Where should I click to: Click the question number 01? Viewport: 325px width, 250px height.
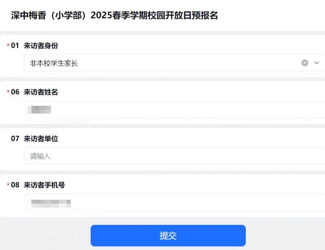(x=15, y=45)
